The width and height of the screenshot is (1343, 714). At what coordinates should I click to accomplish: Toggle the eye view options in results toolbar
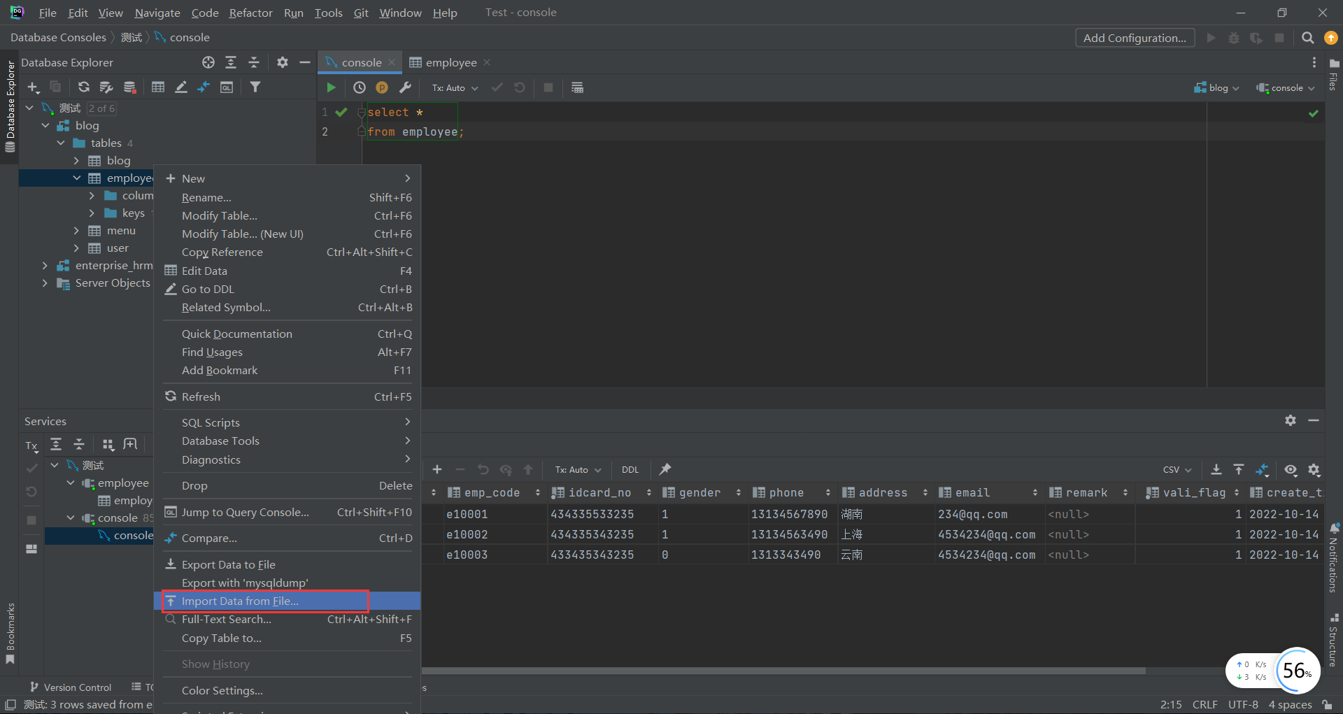1291,469
